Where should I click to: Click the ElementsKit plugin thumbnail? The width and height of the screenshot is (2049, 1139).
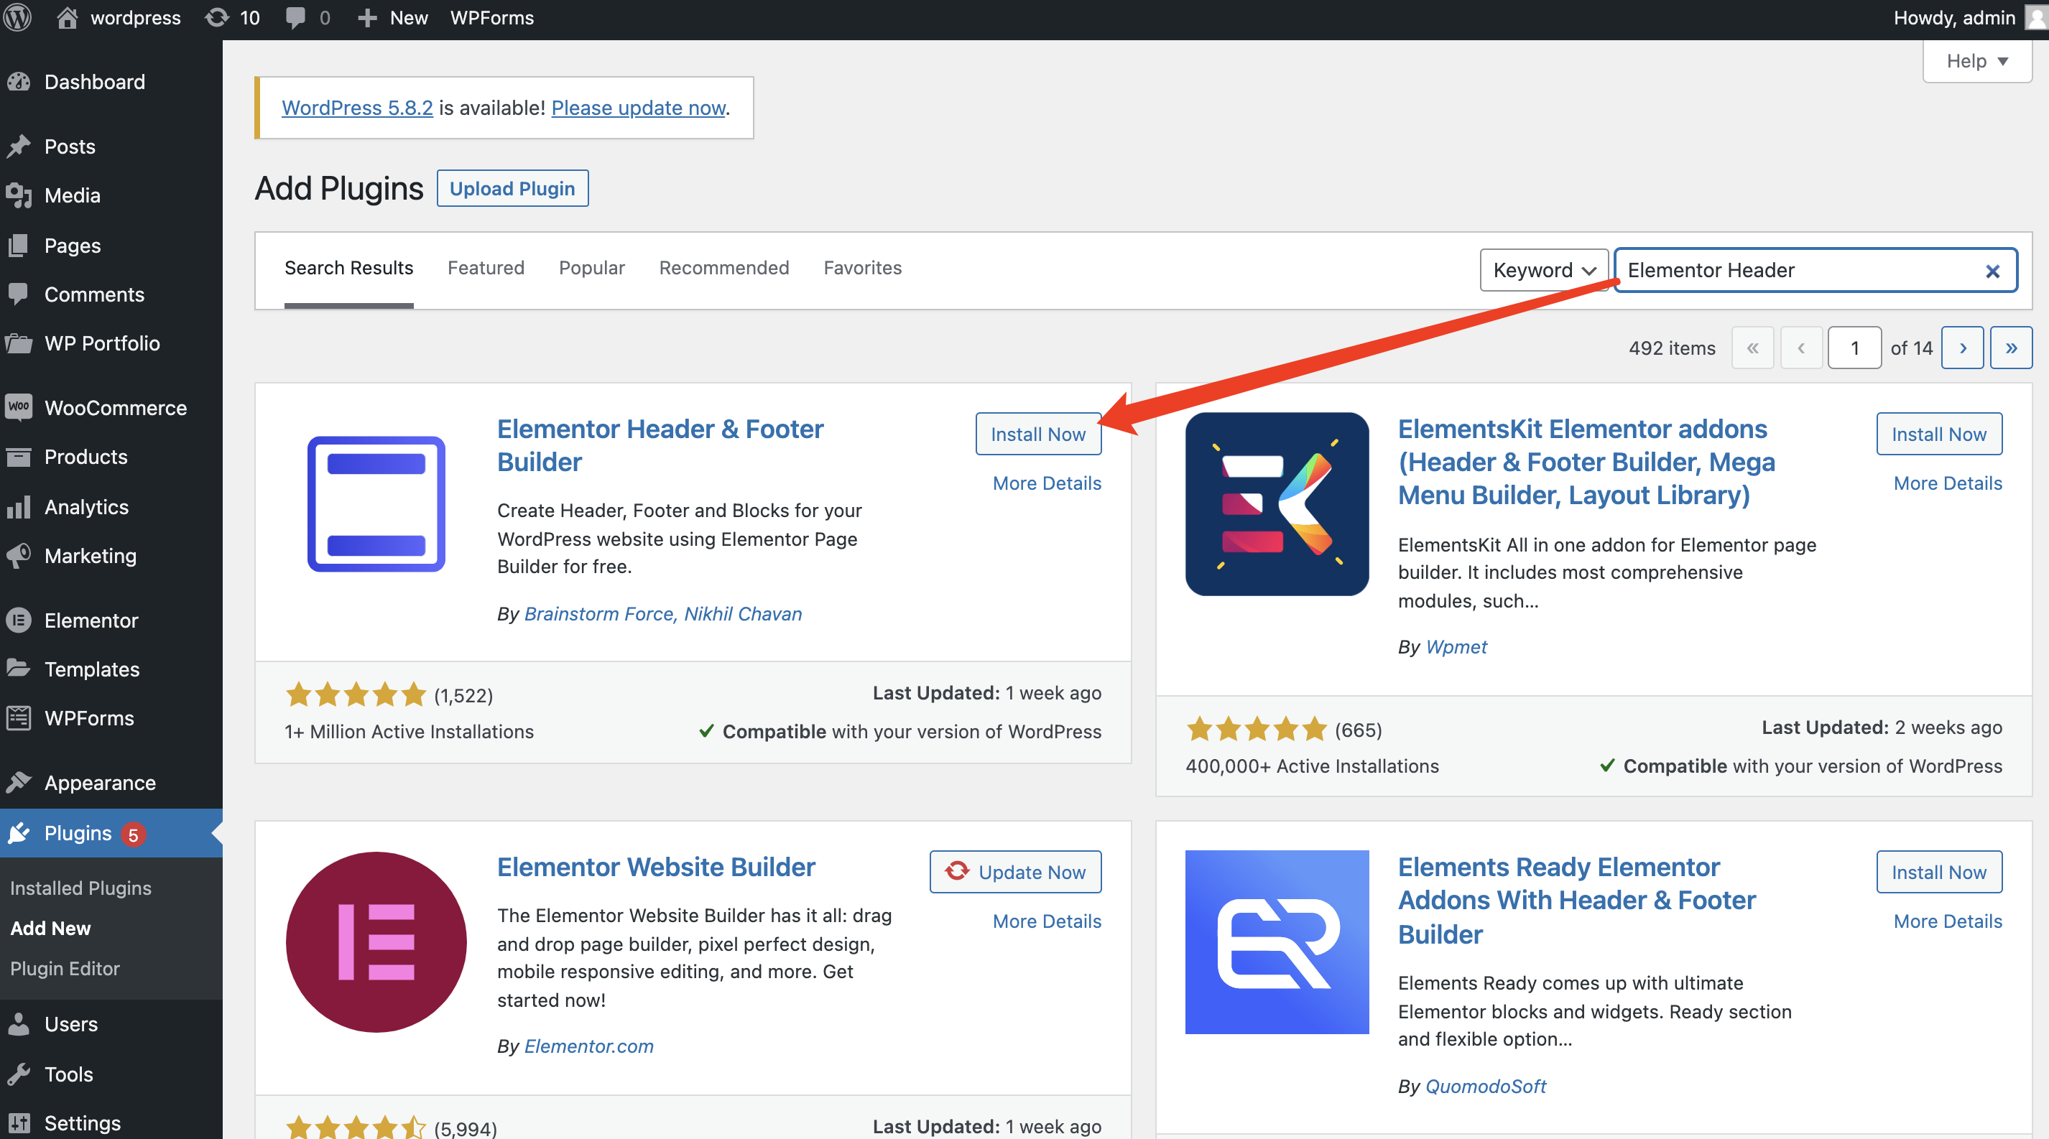1277,504
